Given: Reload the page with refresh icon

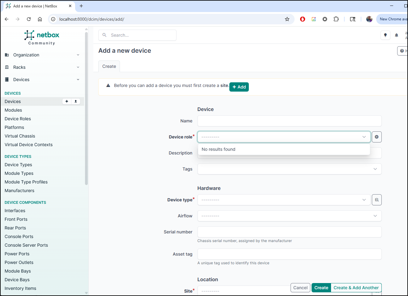Looking at the screenshot, I should (29, 19).
